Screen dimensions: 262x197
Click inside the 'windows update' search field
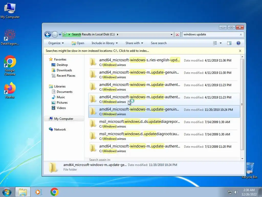pyautogui.click(x=211, y=35)
